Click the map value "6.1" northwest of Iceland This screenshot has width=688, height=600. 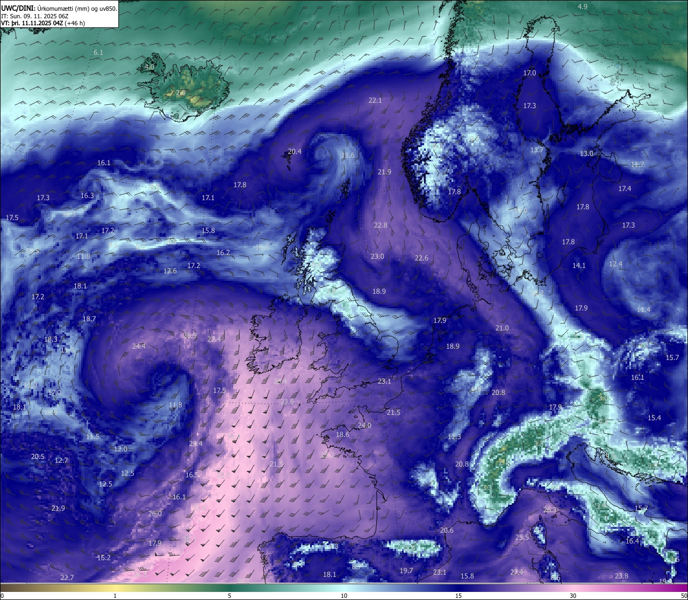click(x=98, y=52)
